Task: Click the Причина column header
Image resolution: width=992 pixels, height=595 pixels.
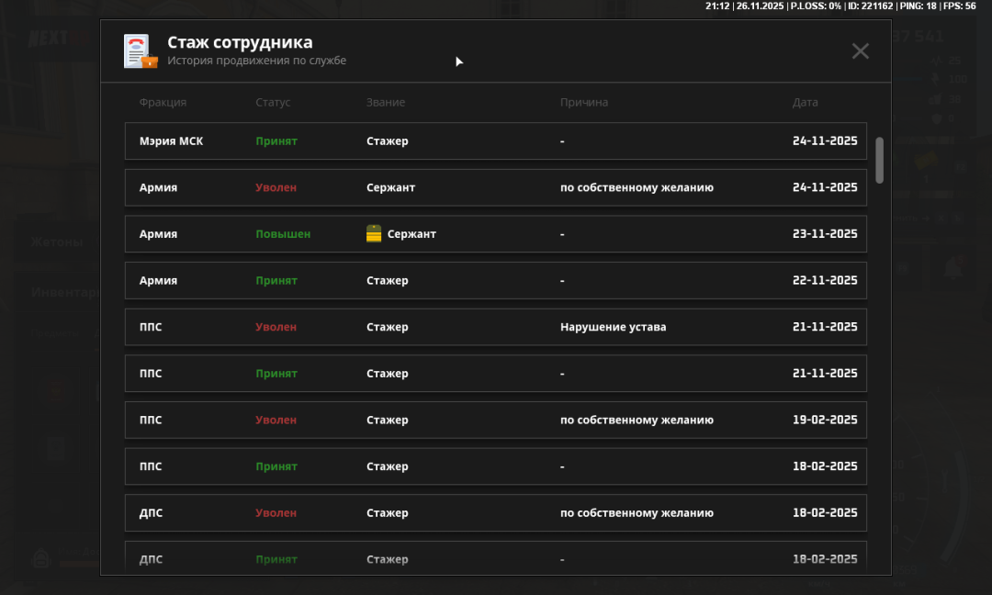Action: (584, 103)
